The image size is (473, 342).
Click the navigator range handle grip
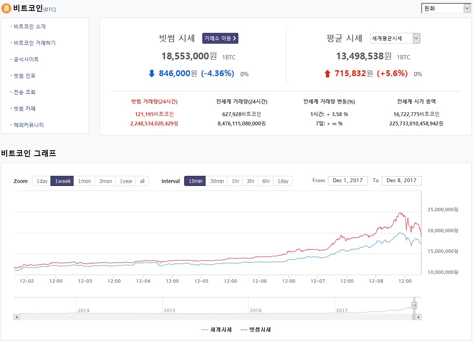414,305
